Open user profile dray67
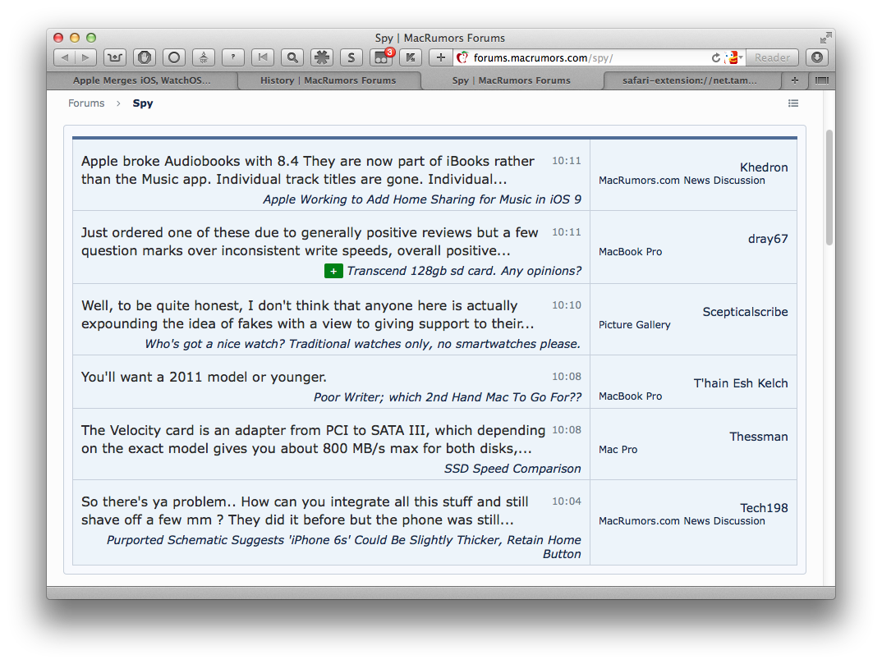Viewport: 882px width, 664px height. [768, 239]
